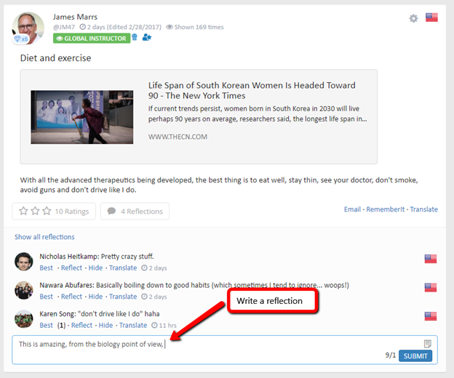
Task: Click the follow-user star icon near Global Instructor
Action: pos(147,37)
